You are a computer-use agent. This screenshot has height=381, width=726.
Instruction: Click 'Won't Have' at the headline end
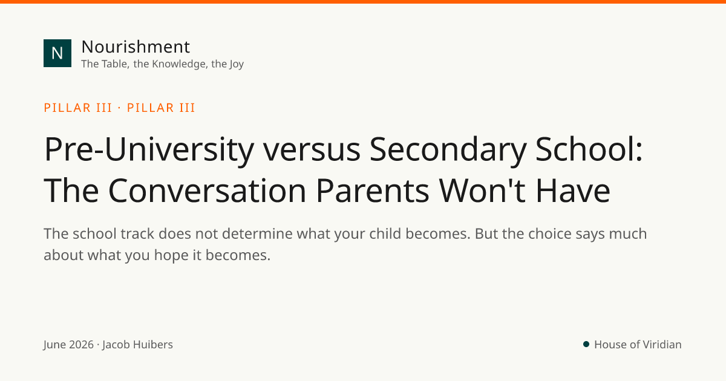click(x=525, y=190)
